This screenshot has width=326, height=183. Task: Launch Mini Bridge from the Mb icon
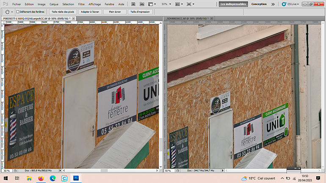(142, 4)
